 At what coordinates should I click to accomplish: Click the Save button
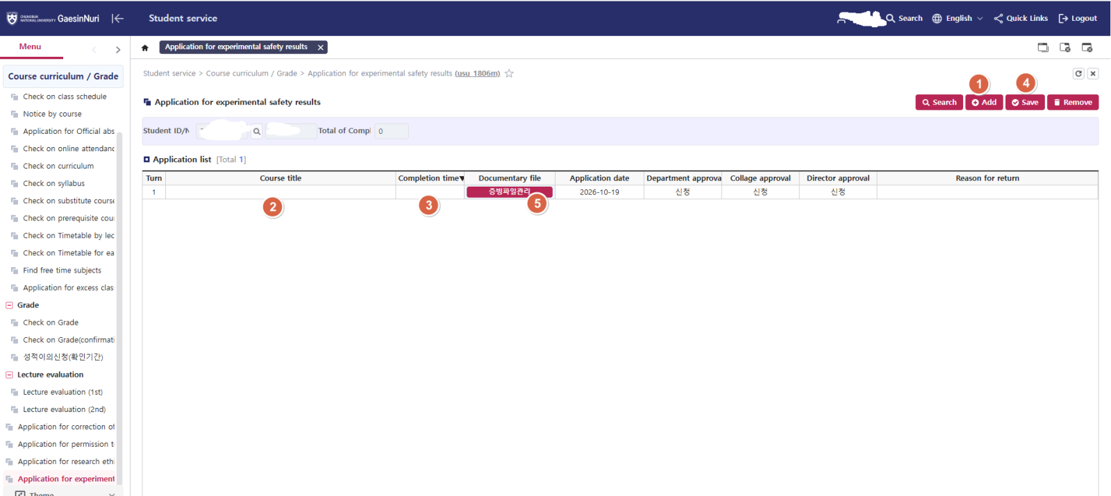(x=1025, y=103)
